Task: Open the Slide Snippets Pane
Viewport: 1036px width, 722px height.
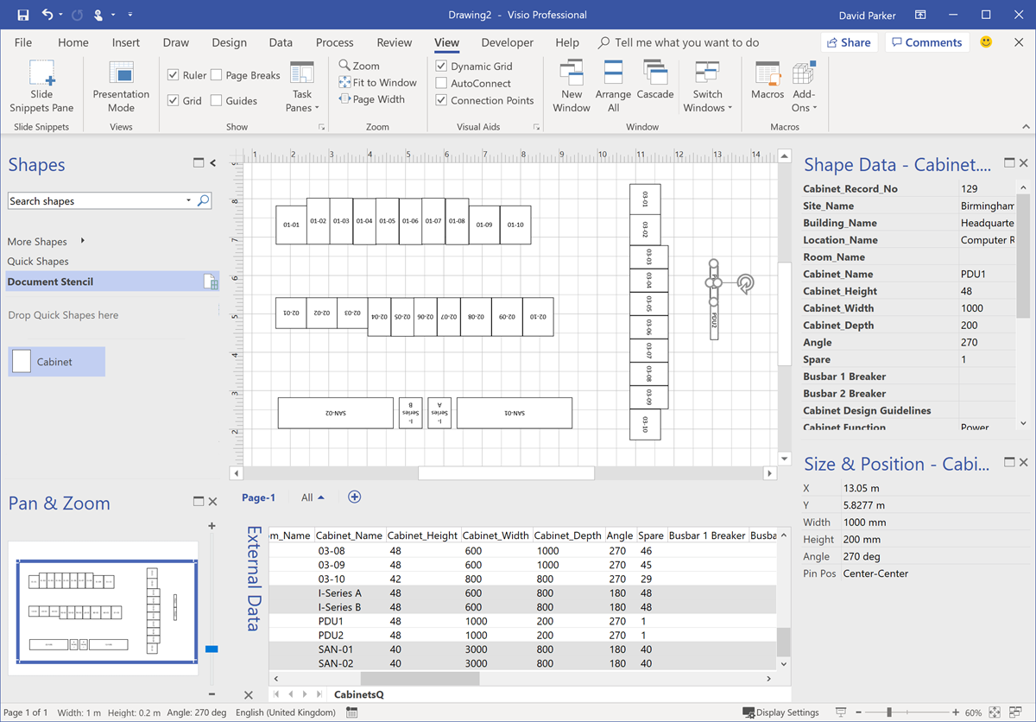Action: click(41, 84)
